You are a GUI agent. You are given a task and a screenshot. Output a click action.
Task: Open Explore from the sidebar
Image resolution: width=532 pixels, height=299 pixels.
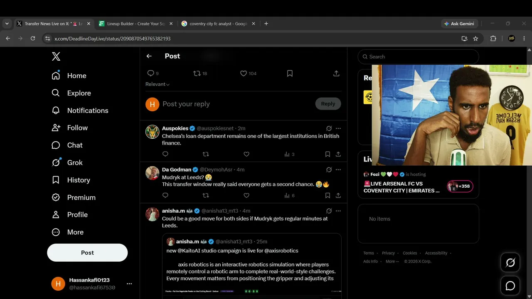[x=71, y=93]
